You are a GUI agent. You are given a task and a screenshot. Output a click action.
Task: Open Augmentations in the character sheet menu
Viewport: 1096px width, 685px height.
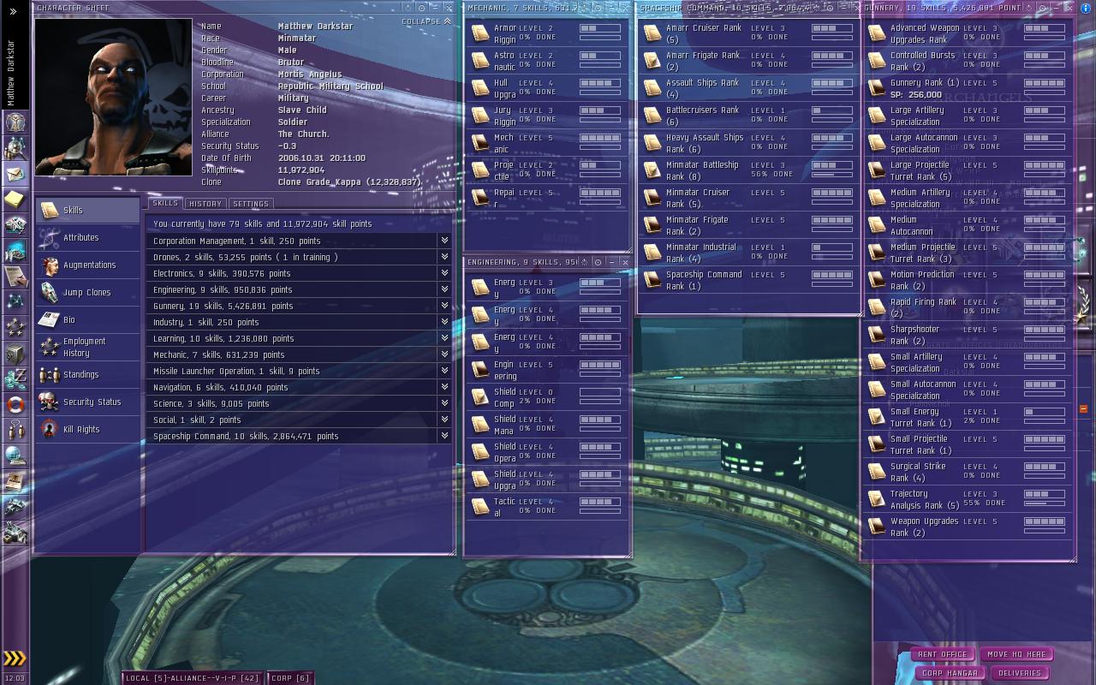(87, 265)
